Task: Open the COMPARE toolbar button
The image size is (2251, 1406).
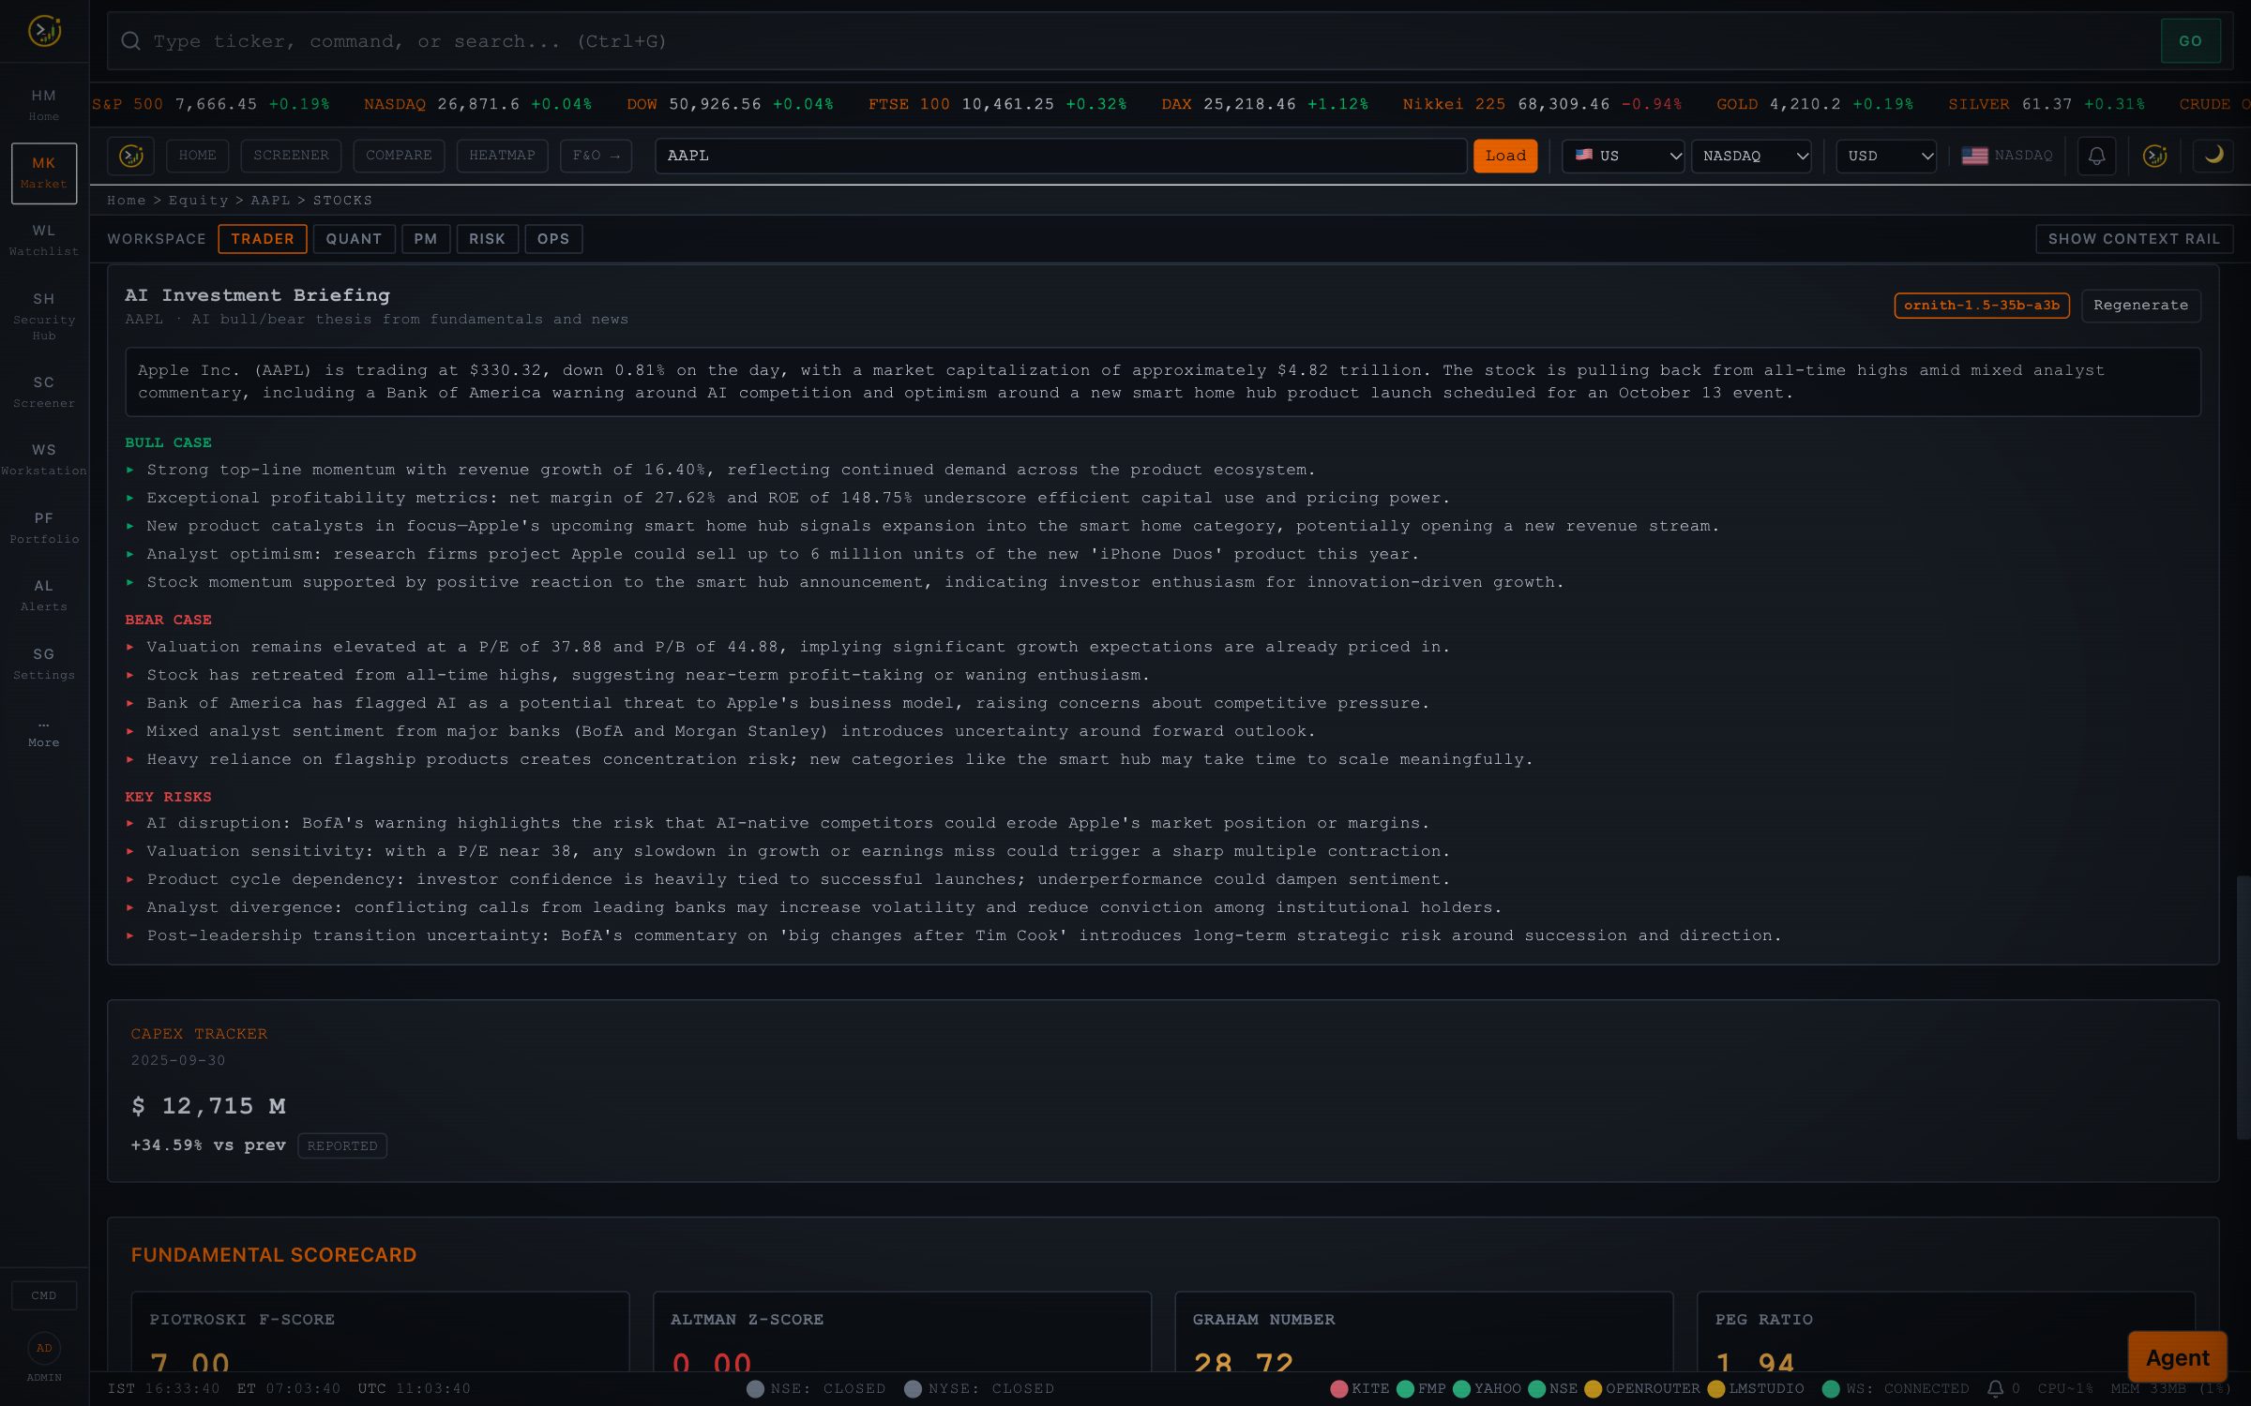Action: point(399,156)
